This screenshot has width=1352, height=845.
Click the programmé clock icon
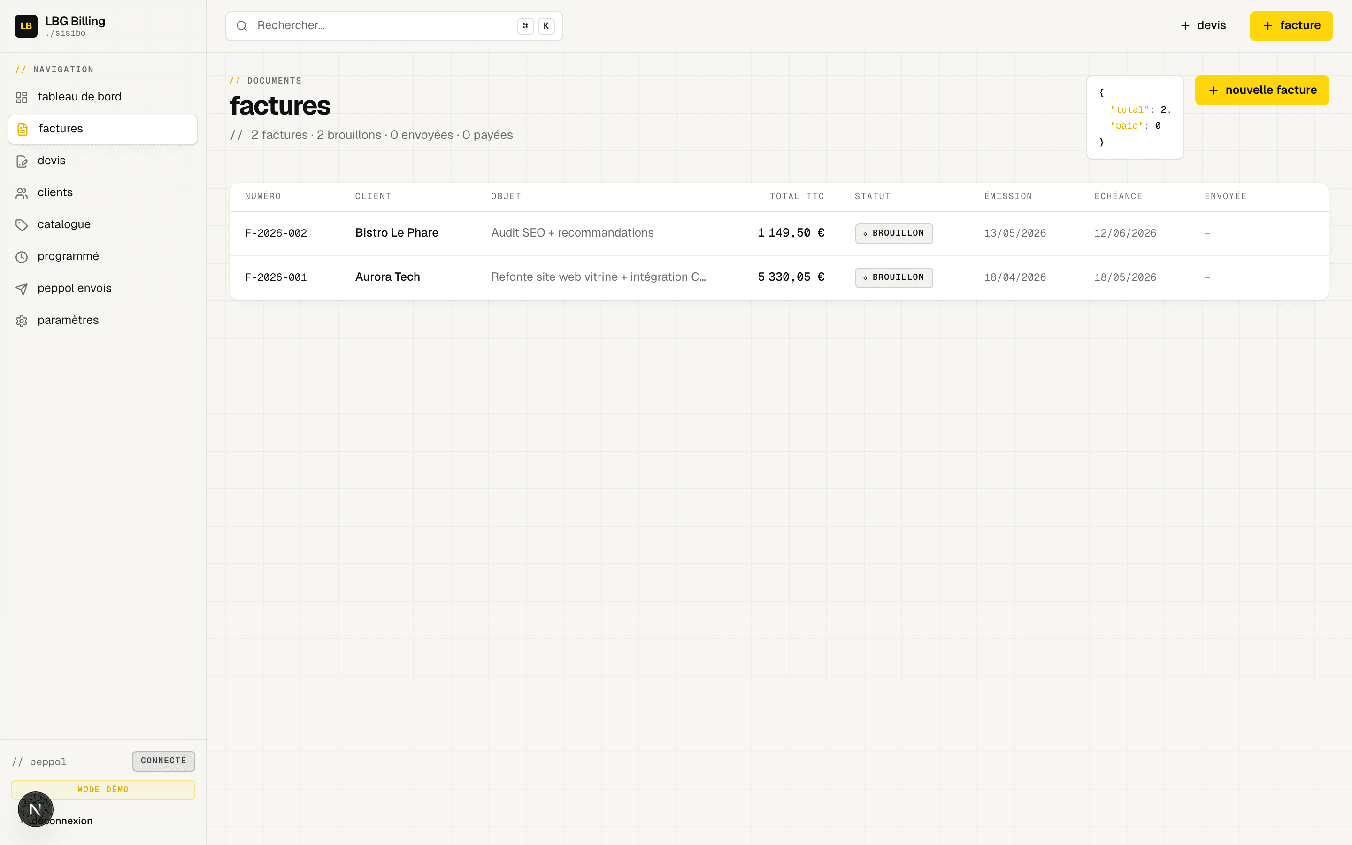(x=22, y=257)
